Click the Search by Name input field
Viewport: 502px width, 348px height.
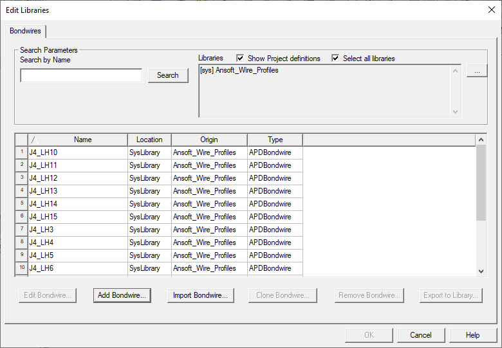coord(81,76)
